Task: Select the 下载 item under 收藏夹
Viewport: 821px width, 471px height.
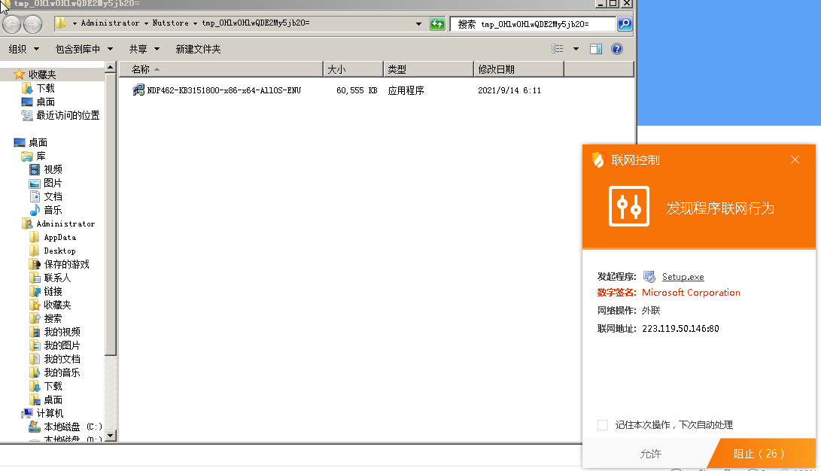Action: (x=46, y=88)
